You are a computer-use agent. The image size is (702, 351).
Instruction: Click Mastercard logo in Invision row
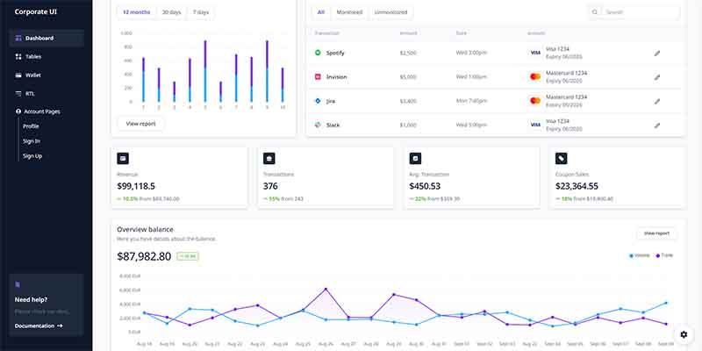click(535, 76)
